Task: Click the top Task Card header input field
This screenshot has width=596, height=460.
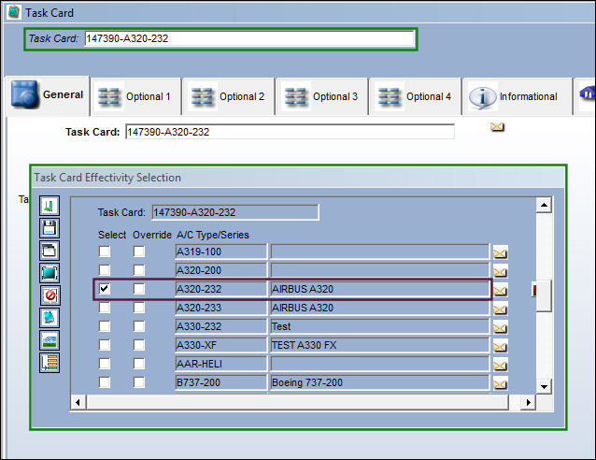Action: coord(249,38)
